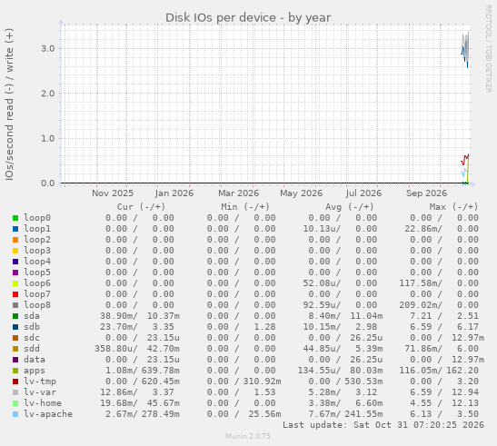Click the apps olive green legend swatch

pyautogui.click(x=15, y=371)
